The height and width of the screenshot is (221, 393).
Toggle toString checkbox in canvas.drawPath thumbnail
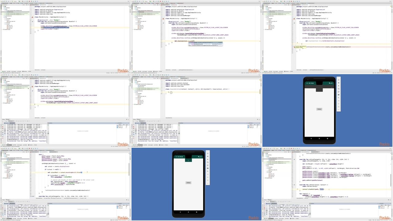(x=379, y=208)
